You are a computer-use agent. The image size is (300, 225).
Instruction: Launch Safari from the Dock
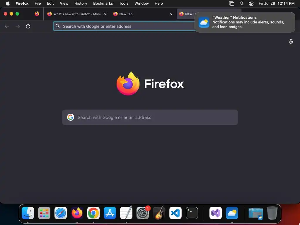[x=61, y=213]
